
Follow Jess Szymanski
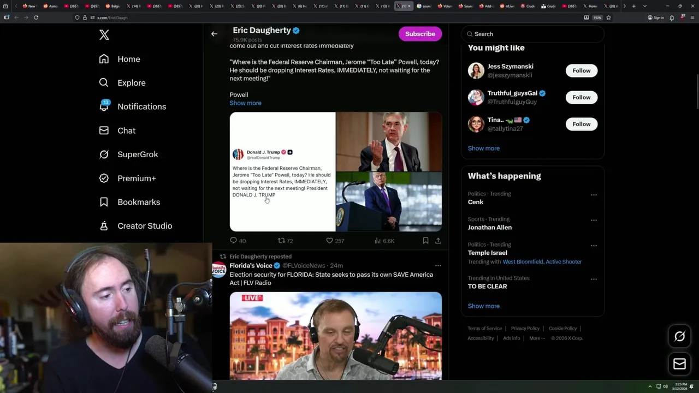pyautogui.click(x=581, y=70)
